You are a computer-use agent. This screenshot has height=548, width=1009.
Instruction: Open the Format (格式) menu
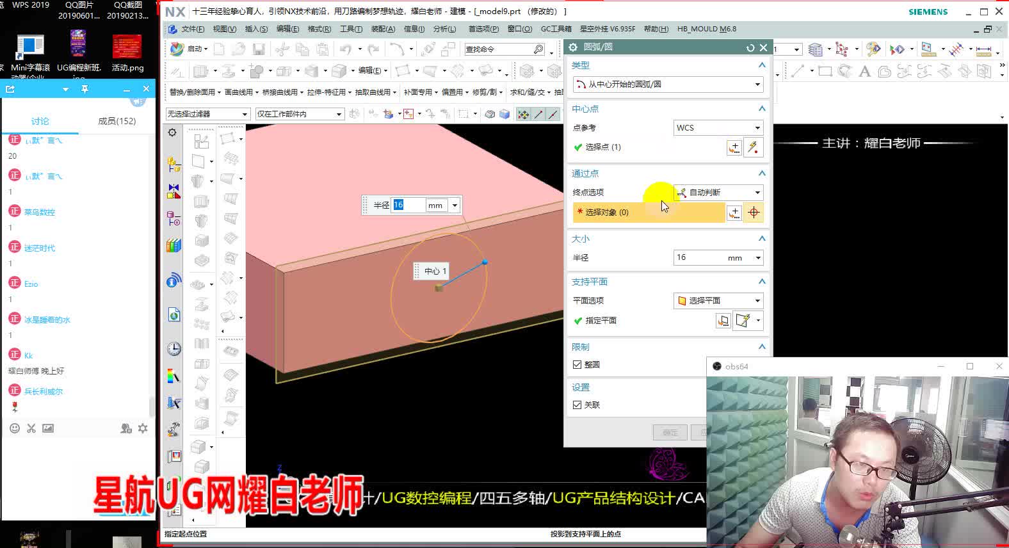click(x=319, y=29)
